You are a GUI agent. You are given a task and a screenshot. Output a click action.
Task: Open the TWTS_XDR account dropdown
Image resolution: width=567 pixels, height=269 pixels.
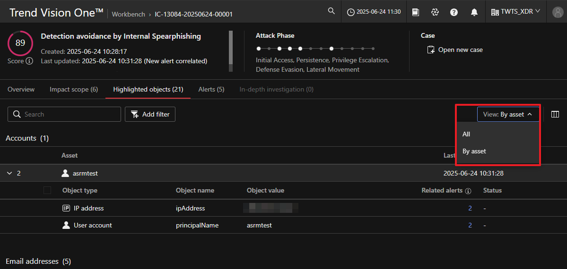coord(515,12)
